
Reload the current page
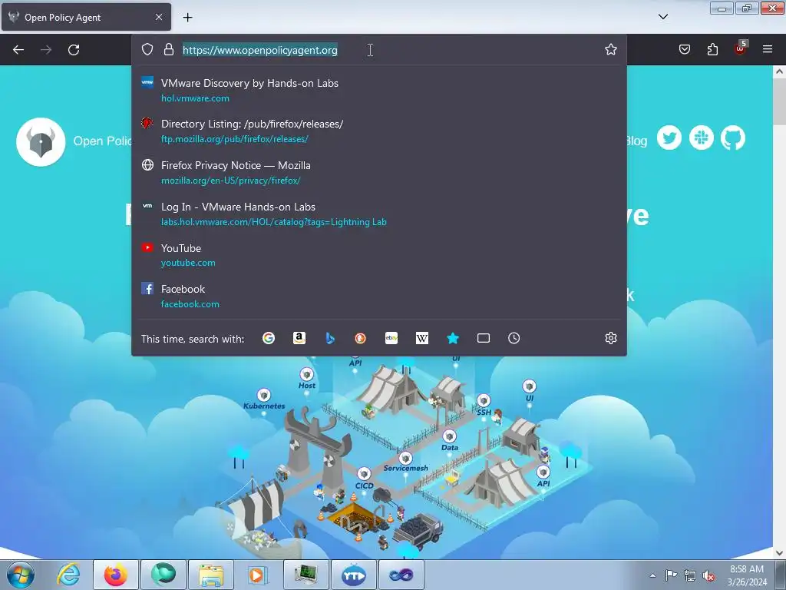[74, 50]
